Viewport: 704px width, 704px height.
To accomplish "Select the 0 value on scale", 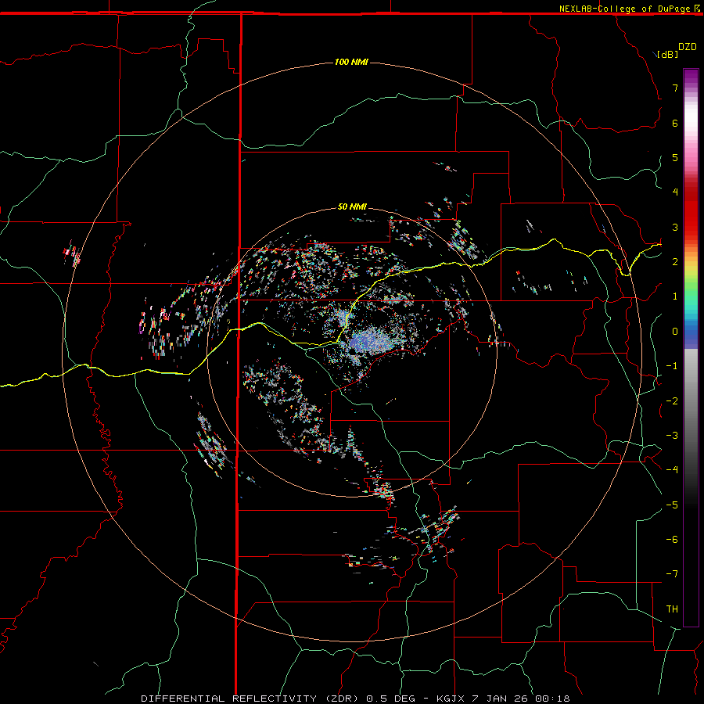I will click(675, 332).
